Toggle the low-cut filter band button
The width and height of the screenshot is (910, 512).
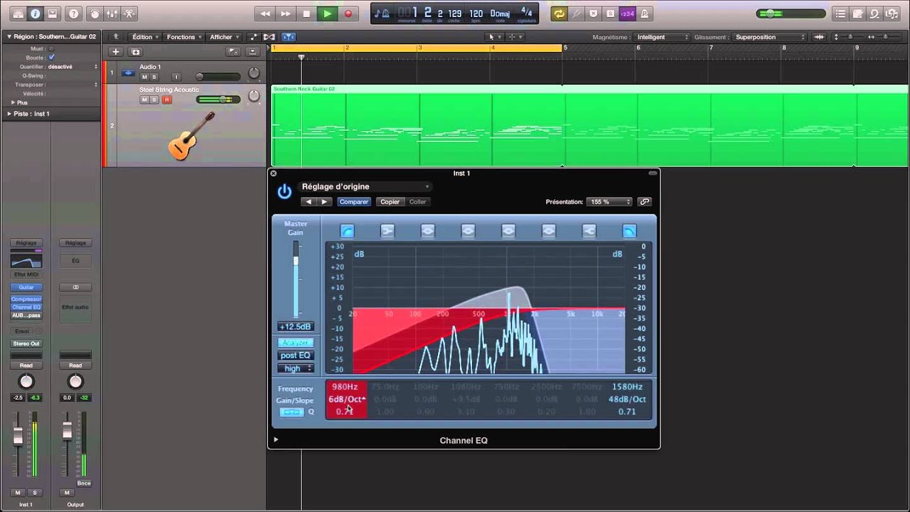pos(347,230)
